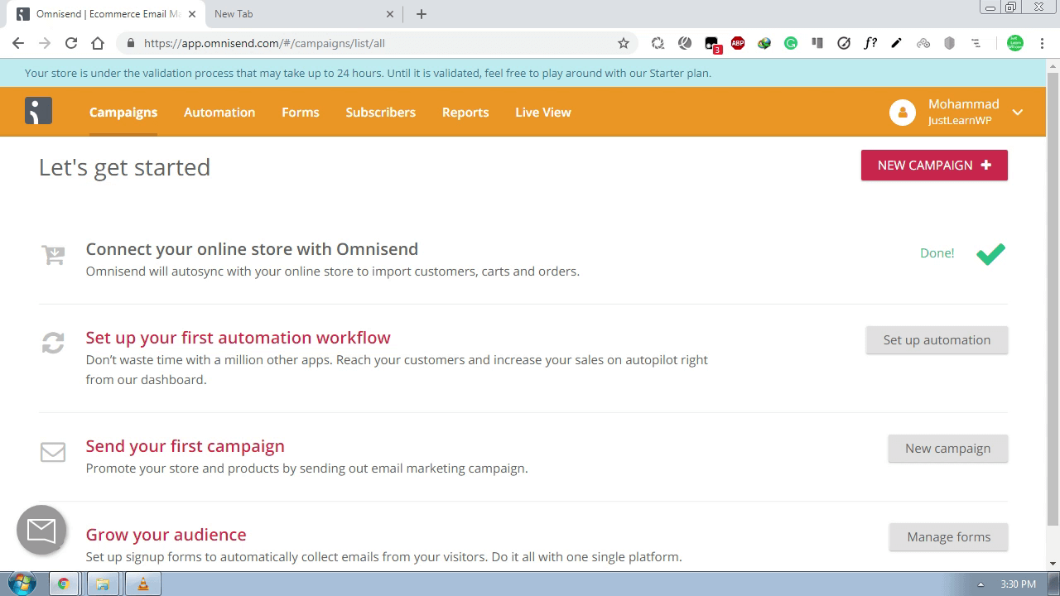The height and width of the screenshot is (596, 1060).
Task: Click the pencil extension icon
Action: 897,43
